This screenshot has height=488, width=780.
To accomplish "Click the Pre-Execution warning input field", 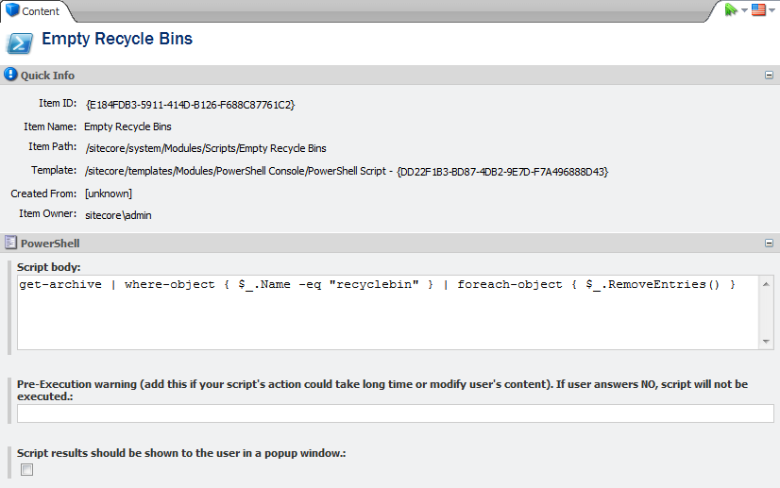I will coord(395,412).
